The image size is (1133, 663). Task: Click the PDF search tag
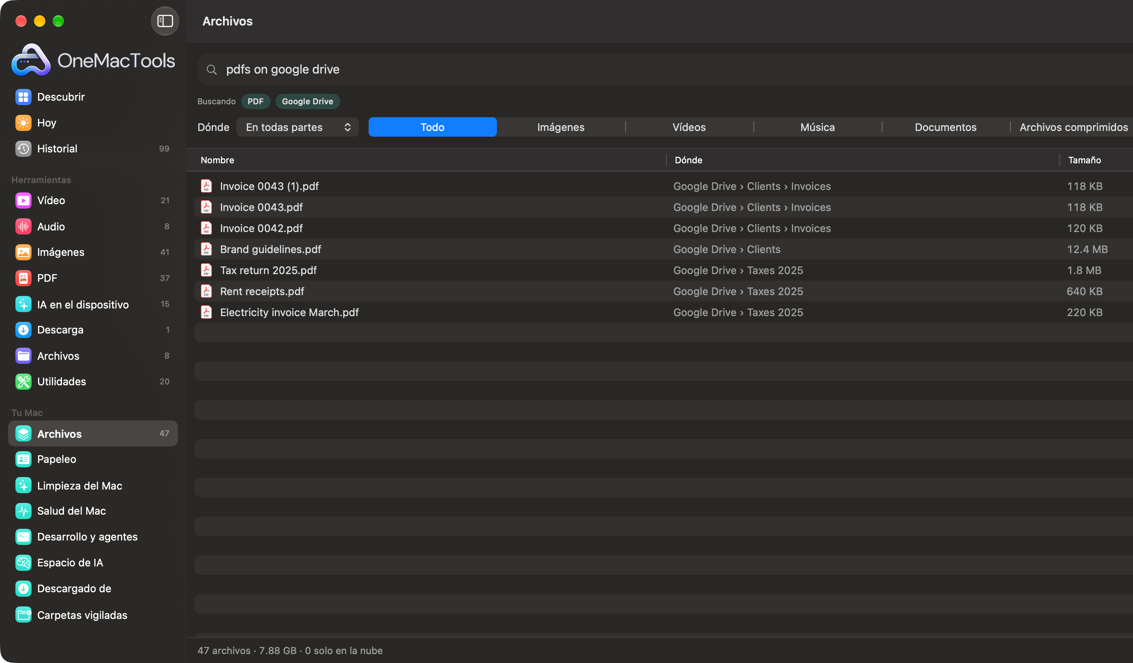tap(255, 101)
